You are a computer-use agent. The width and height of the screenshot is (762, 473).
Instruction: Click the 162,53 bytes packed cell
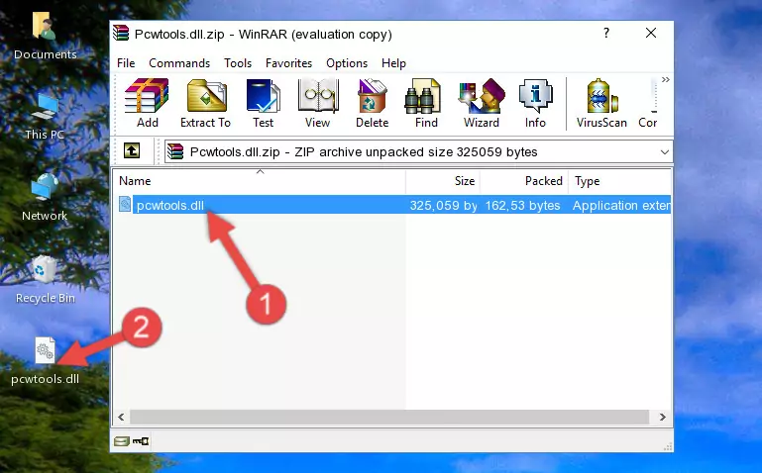(x=523, y=205)
